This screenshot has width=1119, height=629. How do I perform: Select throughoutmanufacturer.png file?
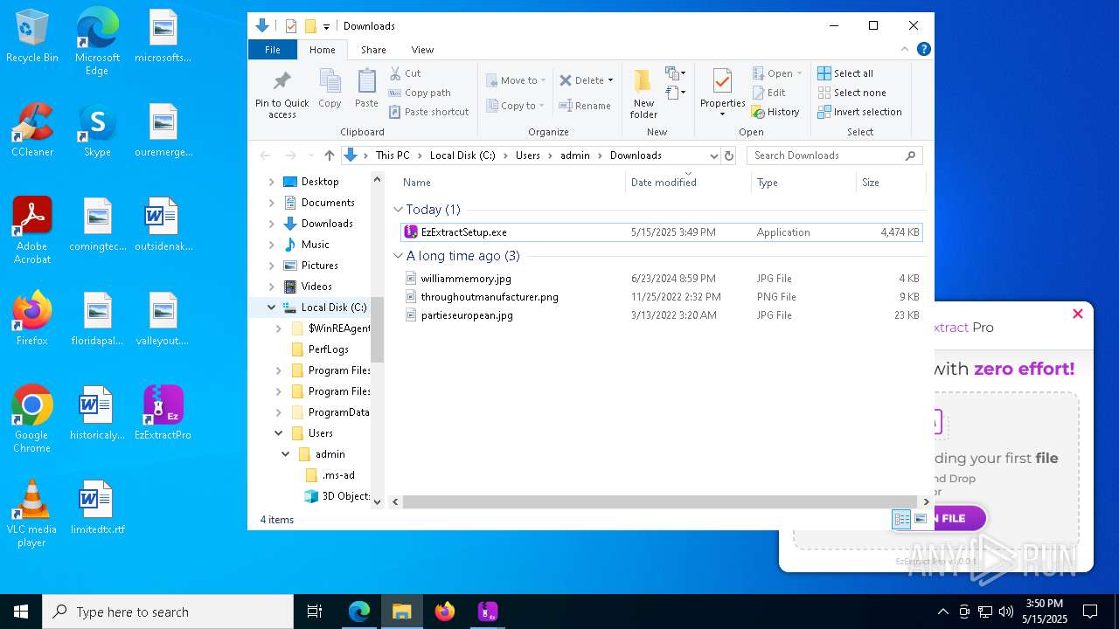point(661,297)
